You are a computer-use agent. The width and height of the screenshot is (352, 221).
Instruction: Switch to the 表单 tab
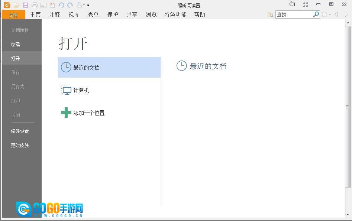93,14
